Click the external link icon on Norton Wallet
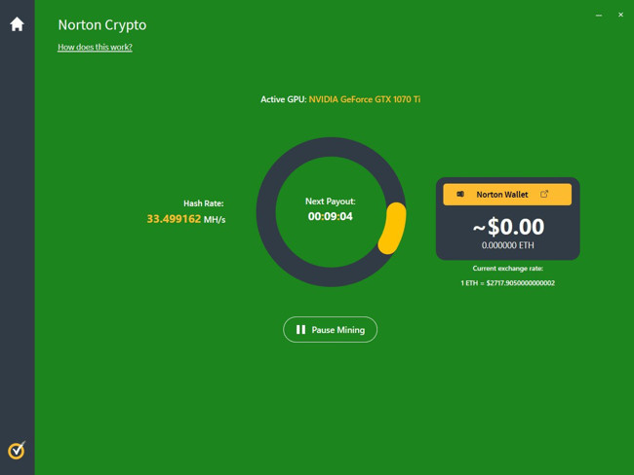634x475 pixels. [544, 194]
